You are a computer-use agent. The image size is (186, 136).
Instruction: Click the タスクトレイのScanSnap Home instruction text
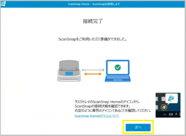(x=108, y=102)
